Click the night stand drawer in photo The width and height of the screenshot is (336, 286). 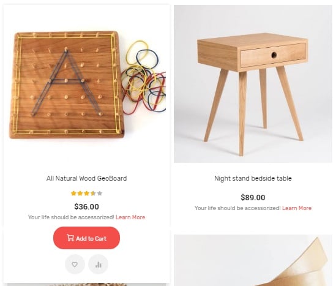click(x=273, y=55)
